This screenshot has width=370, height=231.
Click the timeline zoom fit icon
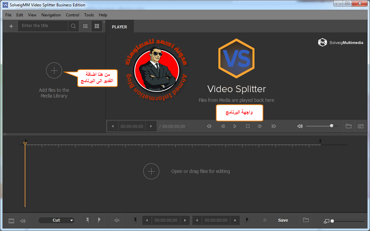pyautogui.click(x=327, y=221)
